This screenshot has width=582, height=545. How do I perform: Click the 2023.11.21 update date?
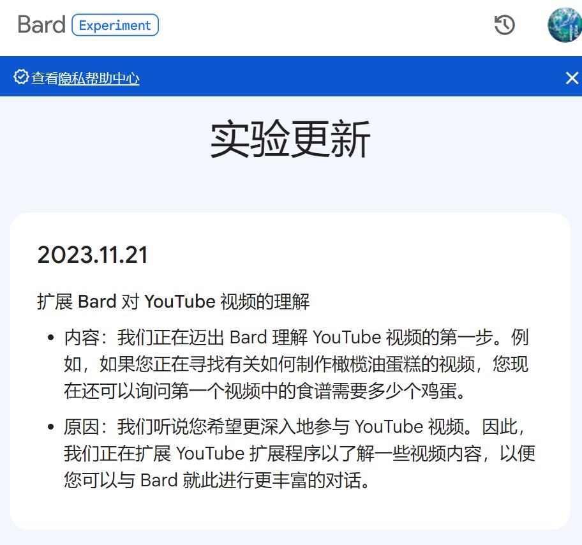pyautogui.click(x=93, y=255)
